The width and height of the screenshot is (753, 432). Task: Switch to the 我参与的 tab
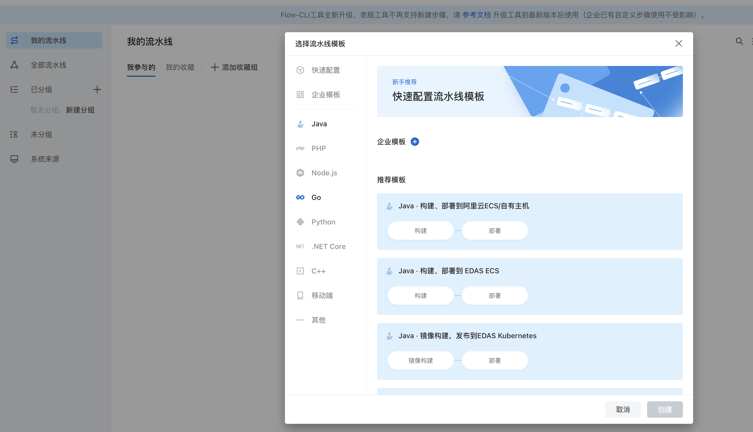click(x=141, y=67)
